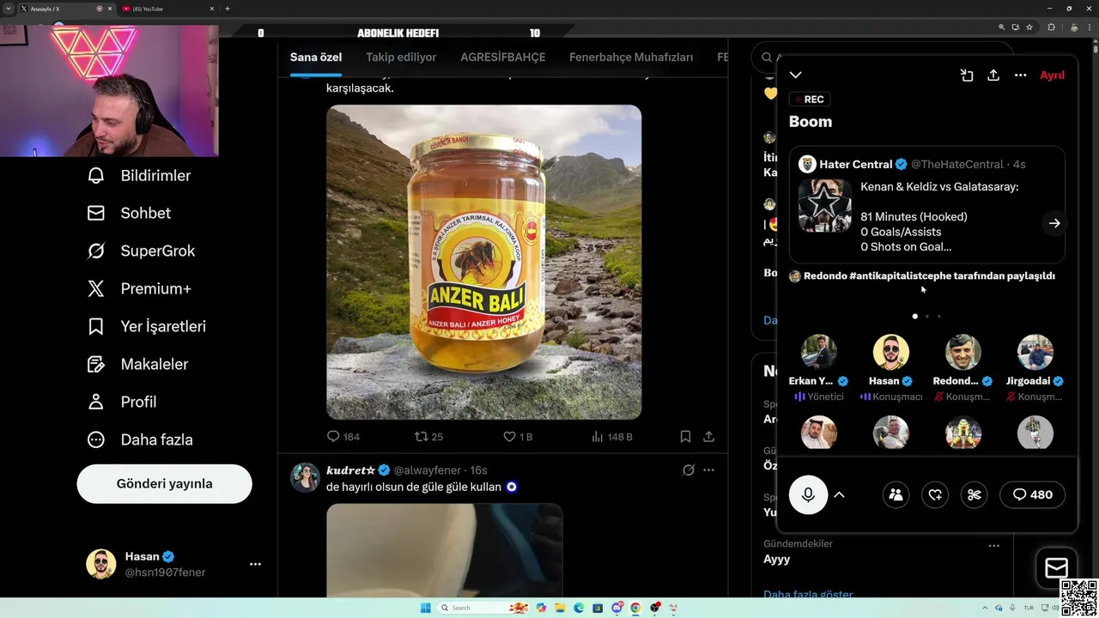Share the Boom space
1099x618 pixels.
click(x=993, y=75)
